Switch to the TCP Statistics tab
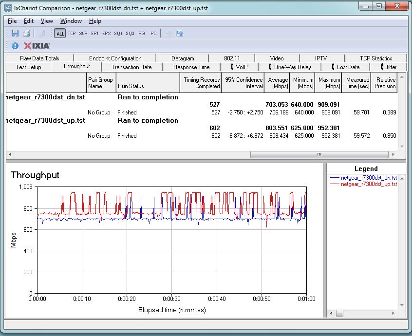This screenshot has height=336, width=412. (x=376, y=58)
